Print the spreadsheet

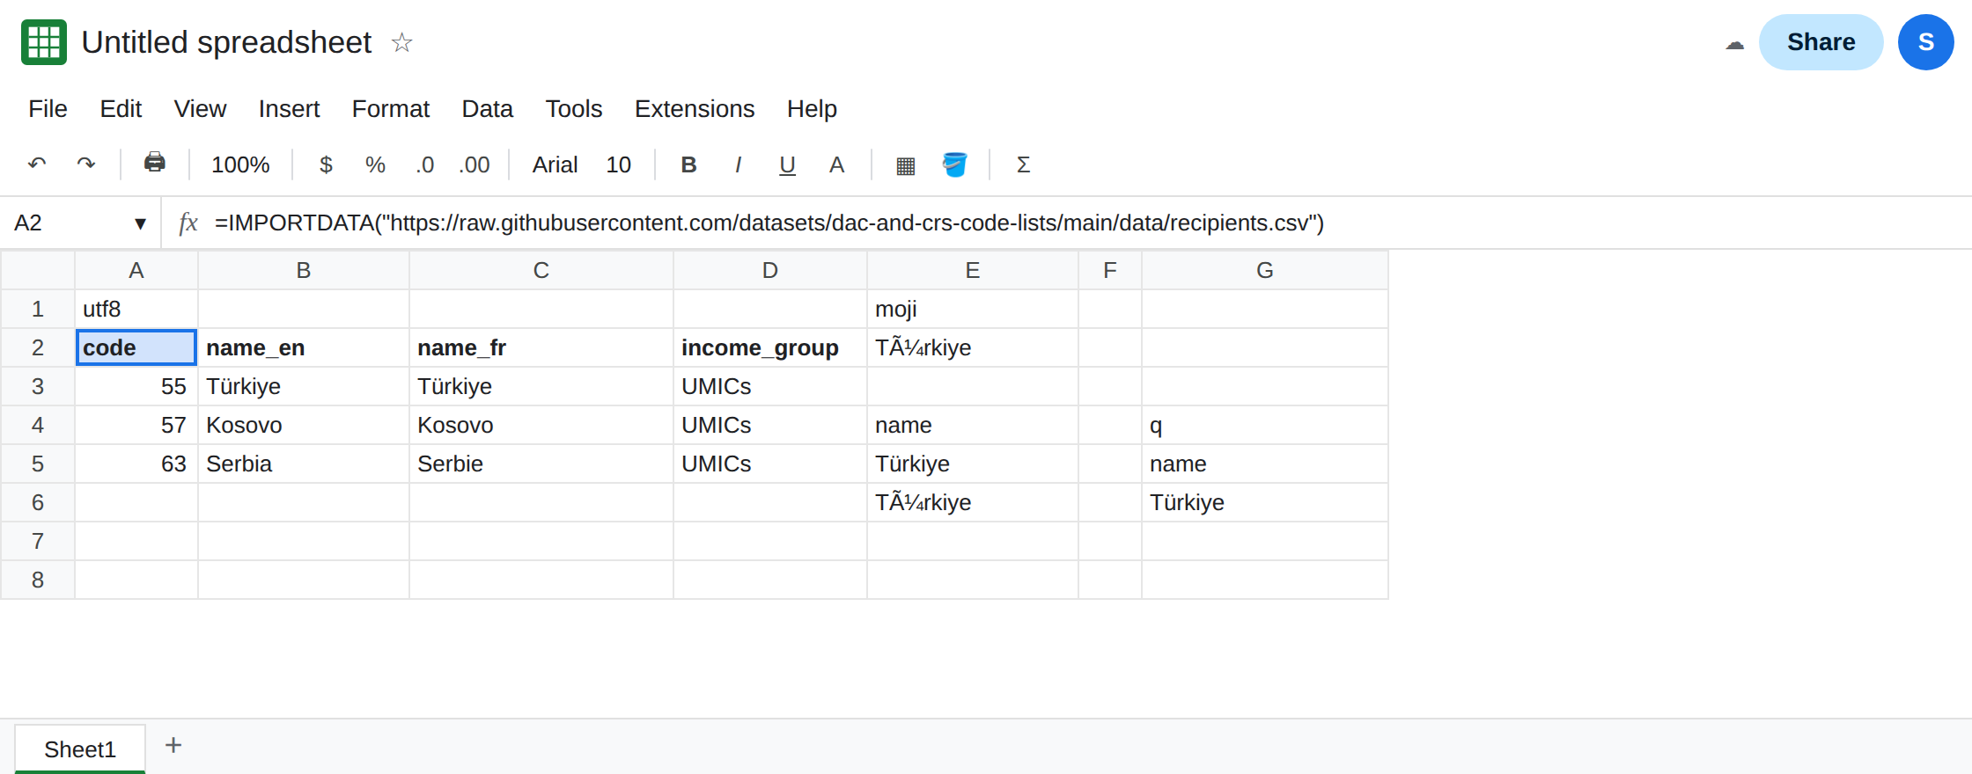pyautogui.click(x=155, y=164)
